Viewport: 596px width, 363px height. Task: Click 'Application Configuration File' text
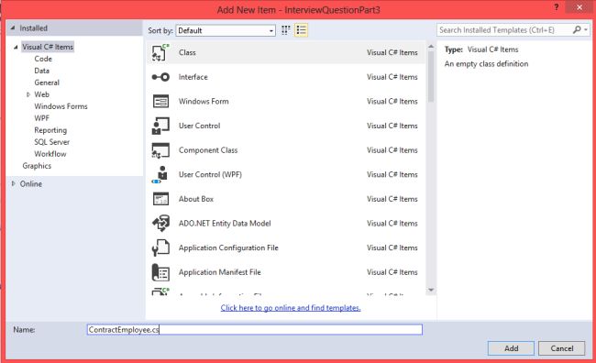tap(228, 247)
